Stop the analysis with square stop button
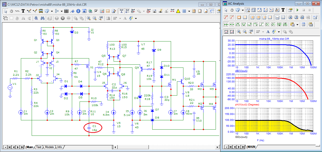Image resolution: width=322 pixels, height=152 pixels. 303,10
